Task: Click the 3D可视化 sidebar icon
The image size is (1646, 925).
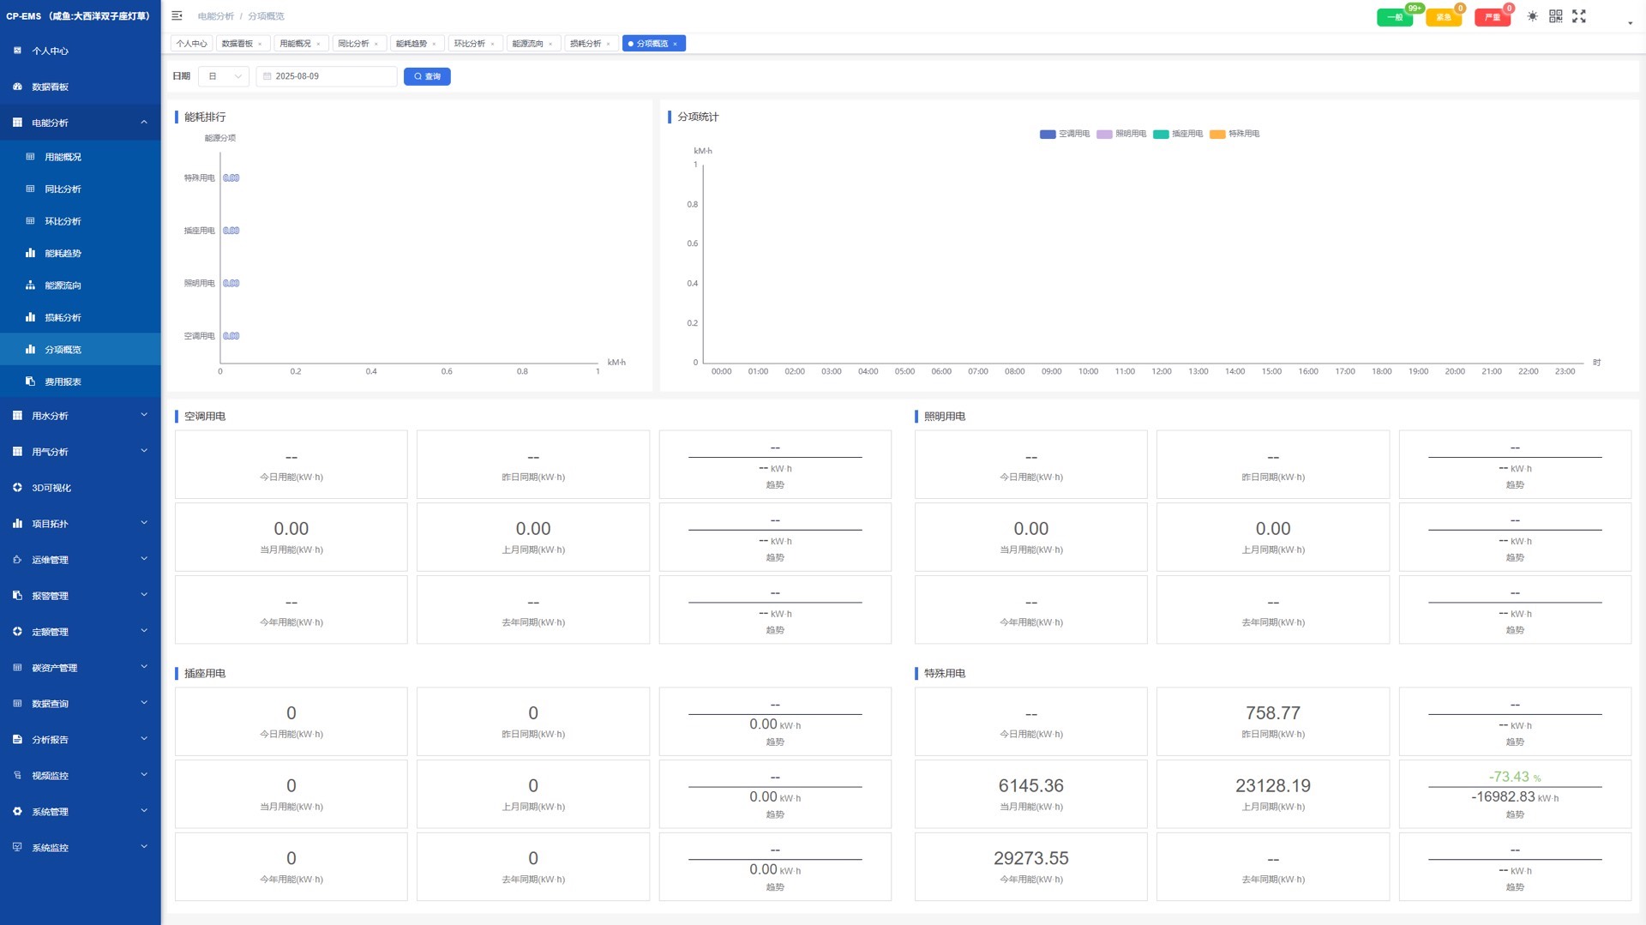Action: [17, 488]
